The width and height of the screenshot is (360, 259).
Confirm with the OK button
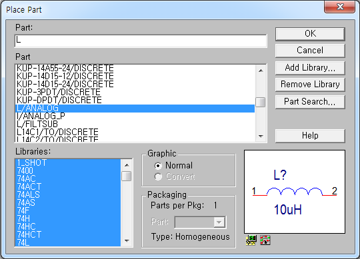point(310,34)
